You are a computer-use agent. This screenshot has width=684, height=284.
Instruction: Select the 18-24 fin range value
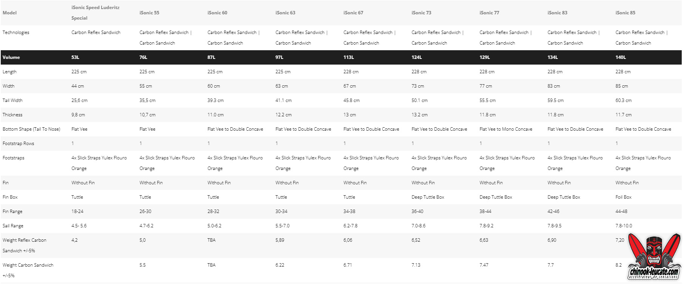77,211
